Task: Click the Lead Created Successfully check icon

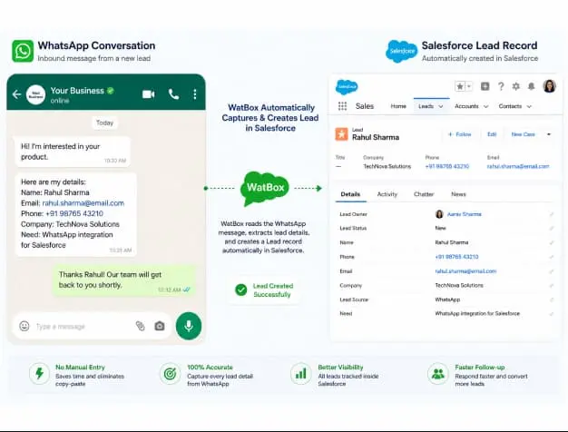Action: point(240,290)
